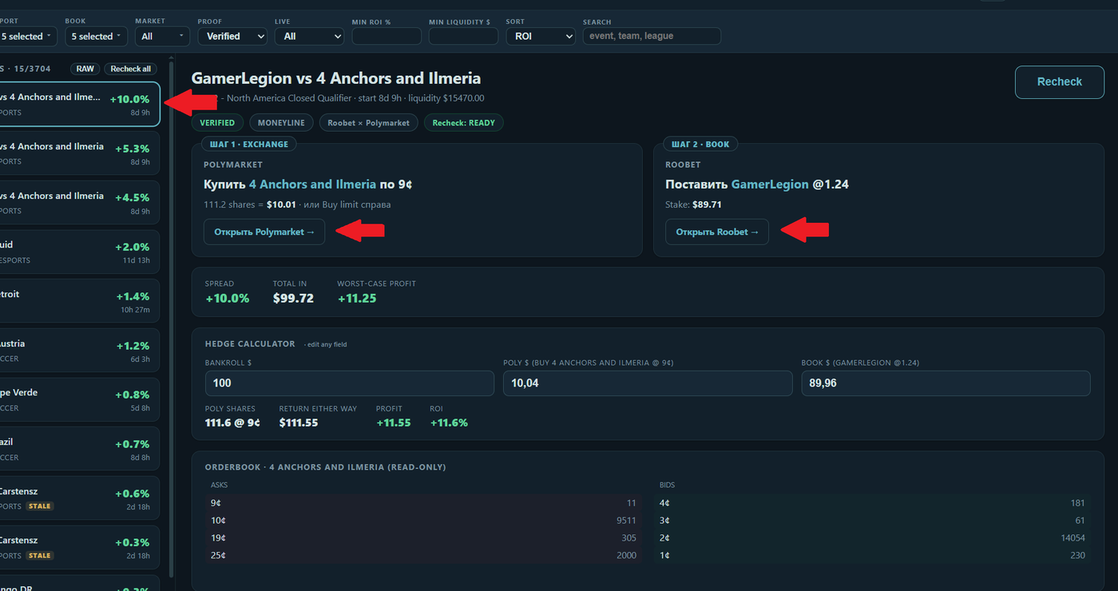Click into the Min Liquidity $ field
The height and width of the screenshot is (591, 1118).
[x=463, y=36]
